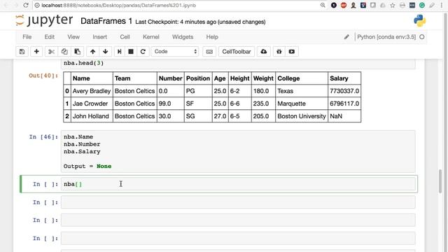The image size is (448, 252).
Task: Click the Boston University cell
Action: pyautogui.click(x=302, y=116)
